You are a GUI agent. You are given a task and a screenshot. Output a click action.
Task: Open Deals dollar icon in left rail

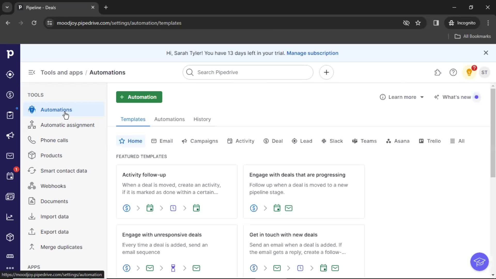coord(10,95)
